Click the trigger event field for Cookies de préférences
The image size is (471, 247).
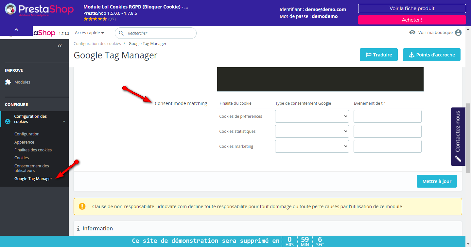pos(388,116)
